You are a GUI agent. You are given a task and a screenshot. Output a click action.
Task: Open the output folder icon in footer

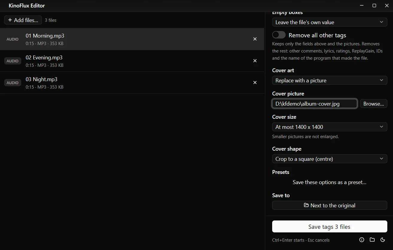click(x=372, y=240)
